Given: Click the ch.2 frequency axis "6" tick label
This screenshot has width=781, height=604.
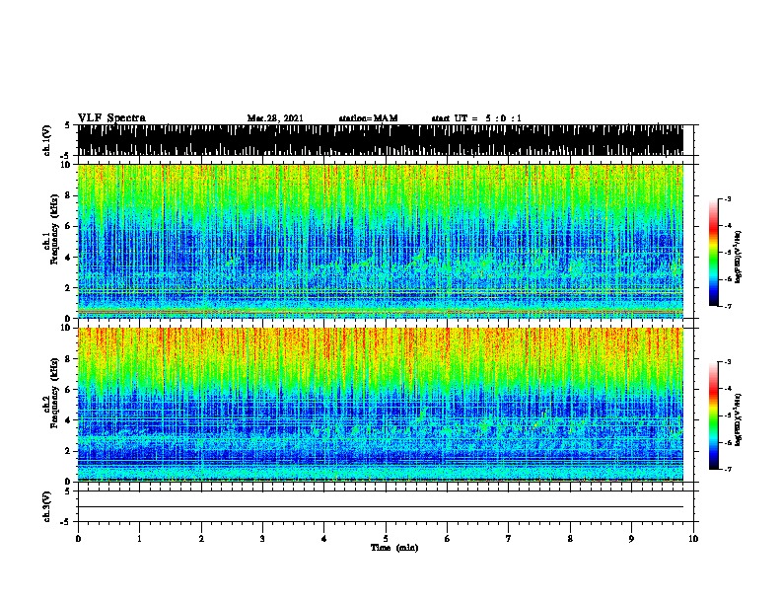Looking at the screenshot, I should click(x=68, y=389).
